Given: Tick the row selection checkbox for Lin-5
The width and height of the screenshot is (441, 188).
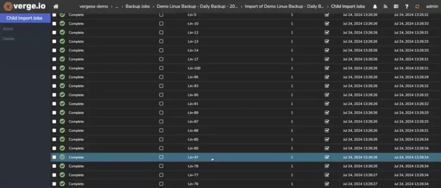Looking at the screenshot, I should [x=54, y=15].
